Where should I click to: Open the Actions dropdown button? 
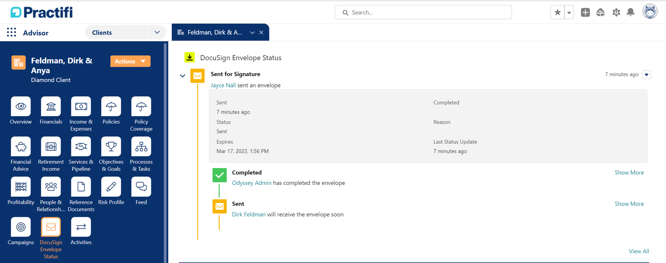(130, 61)
